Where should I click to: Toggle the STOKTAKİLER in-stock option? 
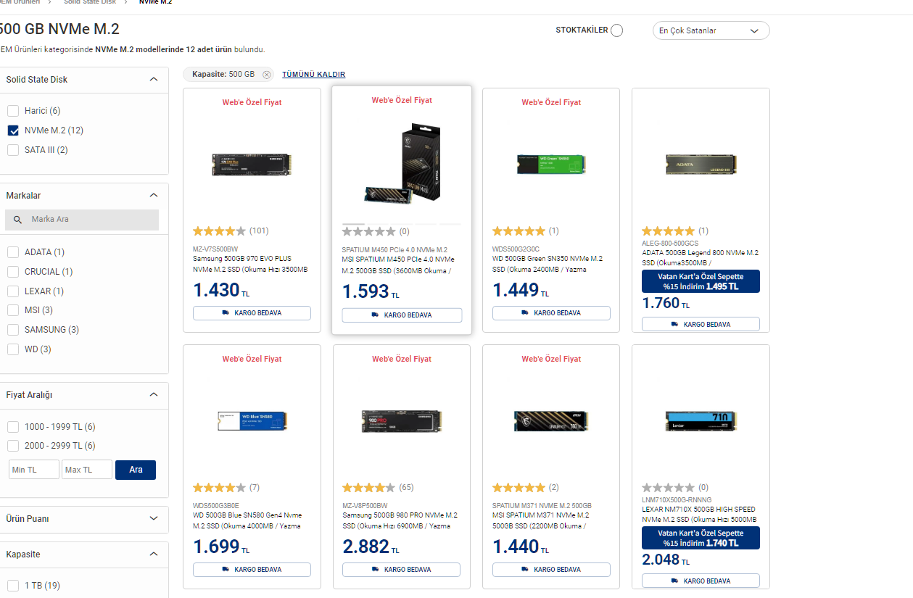[616, 30]
